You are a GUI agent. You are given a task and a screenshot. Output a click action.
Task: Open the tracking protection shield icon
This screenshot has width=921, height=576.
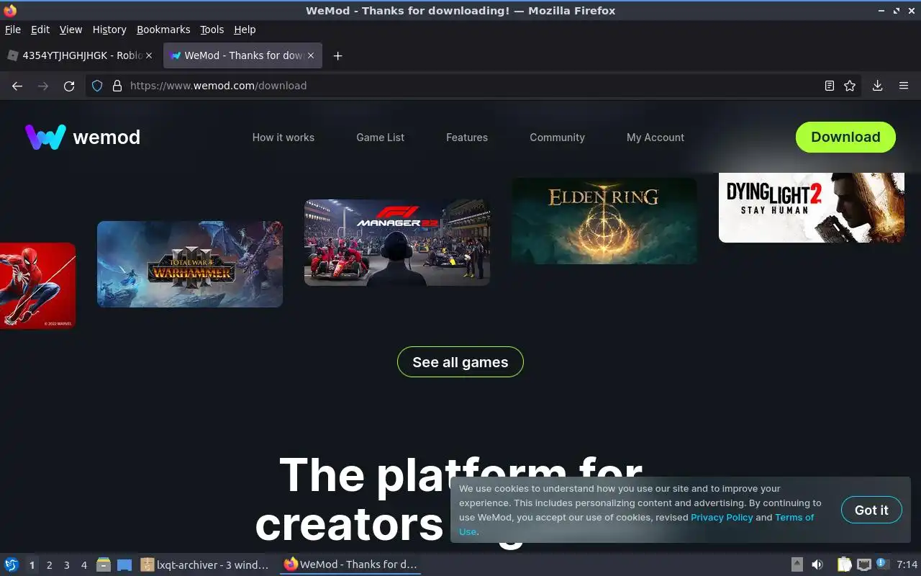(x=98, y=86)
